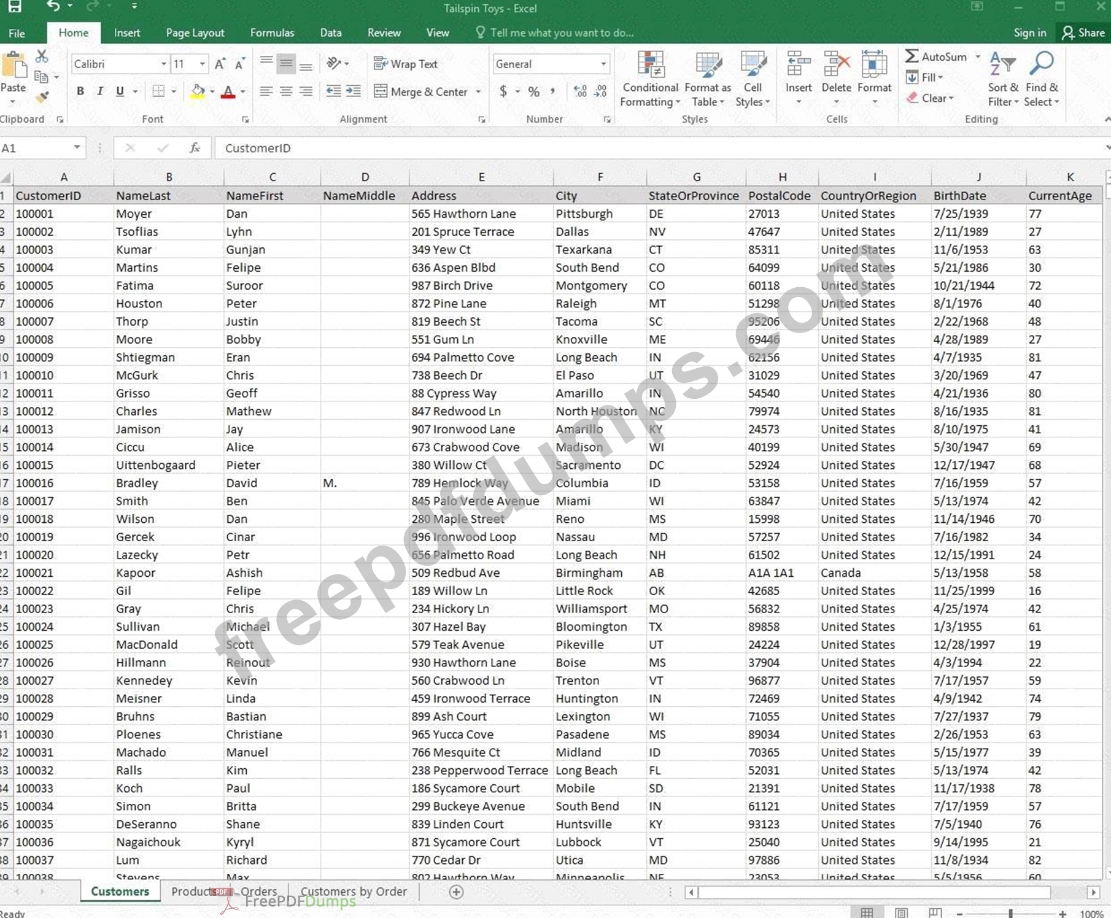The height and width of the screenshot is (918, 1111).
Task: Click the Insert Function fx icon
Action: [x=195, y=148]
